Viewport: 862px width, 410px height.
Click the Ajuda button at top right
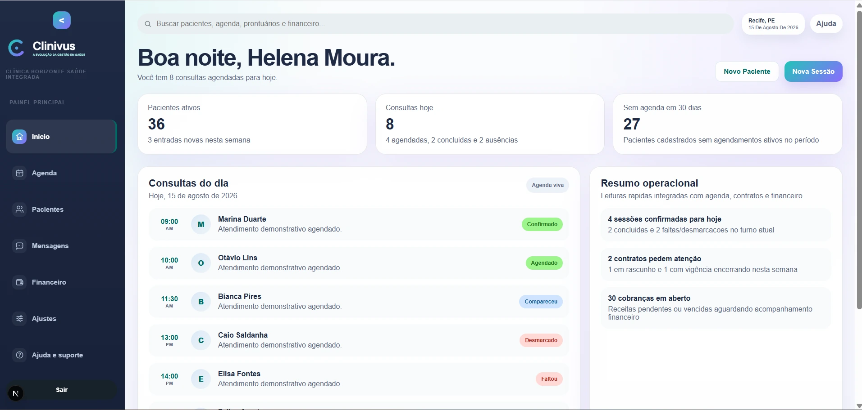click(826, 24)
